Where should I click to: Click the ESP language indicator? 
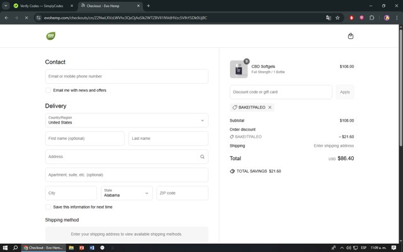click(363, 248)
